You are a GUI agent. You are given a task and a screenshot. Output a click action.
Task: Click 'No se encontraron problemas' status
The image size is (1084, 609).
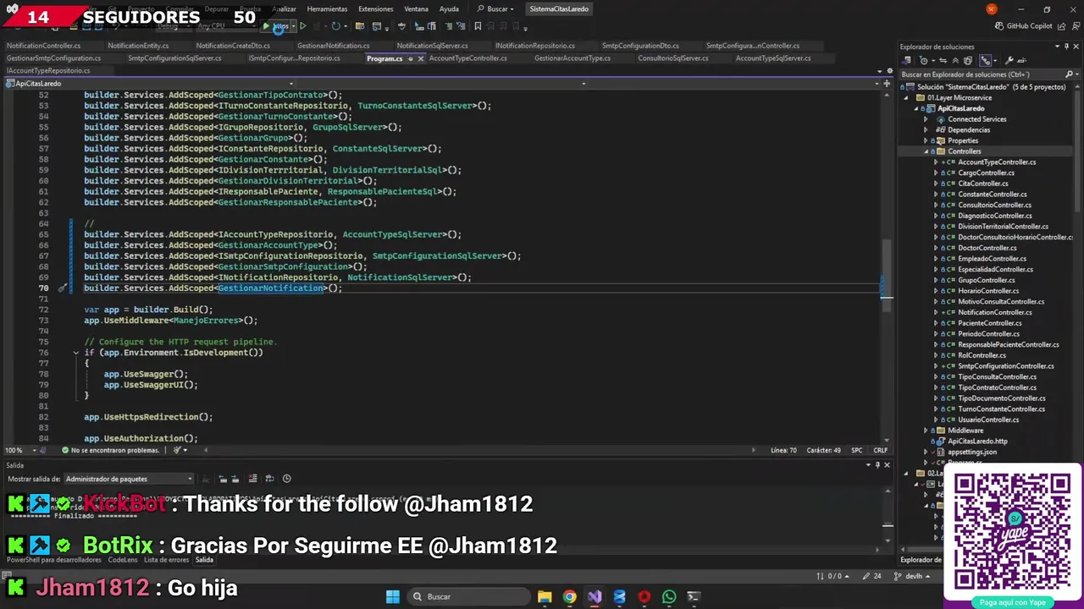pos(110,450)
